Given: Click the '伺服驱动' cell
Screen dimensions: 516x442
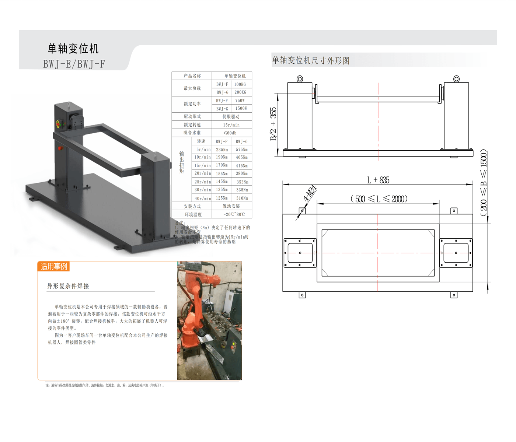Looking at the screenshot, I should [x=231, y=117].
